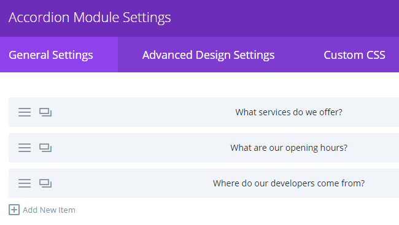Click the Accordion Module Settings header title
The image size is (399, 225).
point(90,18)
